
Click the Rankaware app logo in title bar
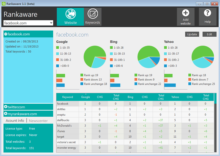[x=4, y=4]
